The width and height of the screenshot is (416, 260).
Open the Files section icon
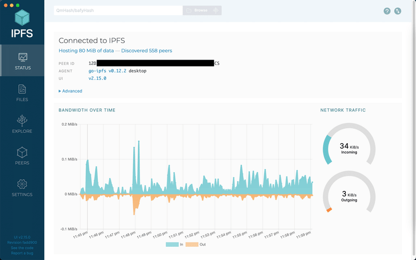pyautogui.click(x=22, y=89)
